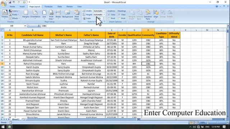This screenshot has height=129, width=230.
Task: Toggle Headings Print checkbox
Action: pyautogui.click(x=119, y=18)
